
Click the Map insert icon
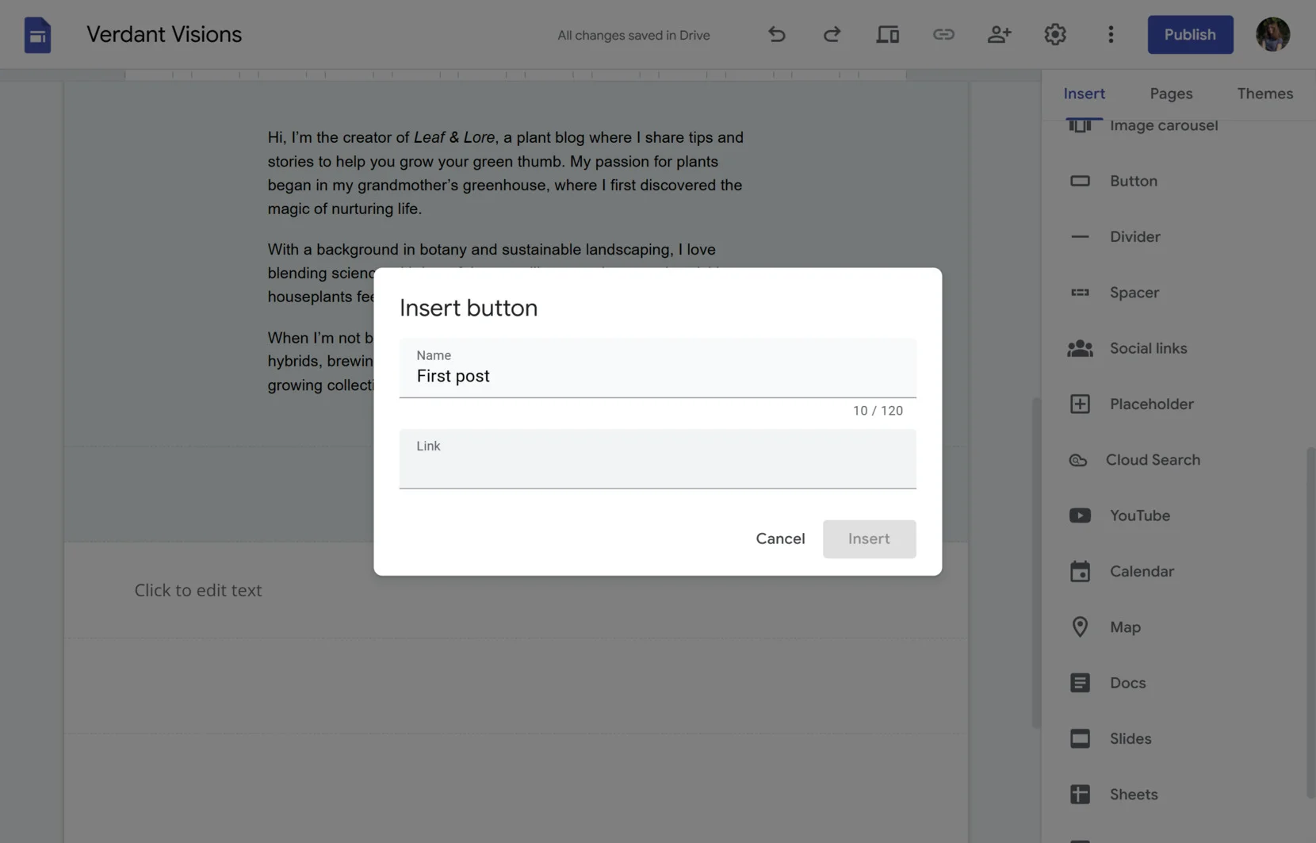[1080, 627]
